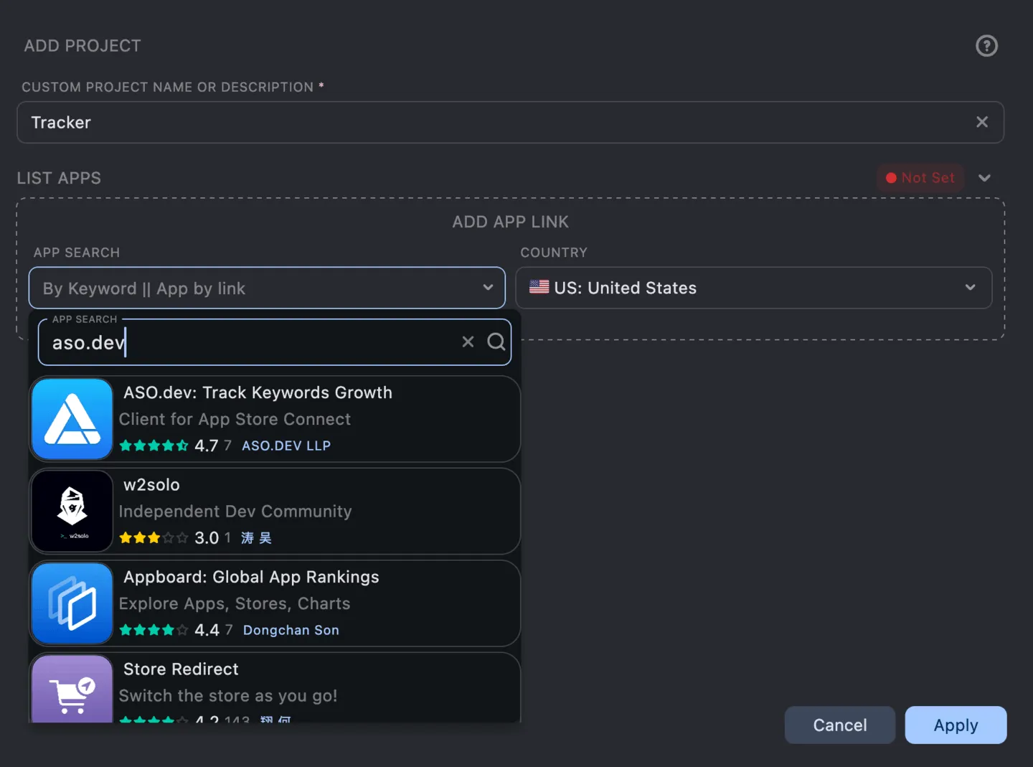Click the custom project name input field

click(287, 122)
